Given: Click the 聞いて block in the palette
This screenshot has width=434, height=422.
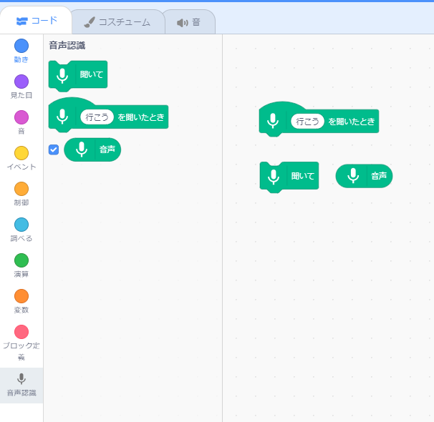Looking at the screenshot, I should (78, 76).
